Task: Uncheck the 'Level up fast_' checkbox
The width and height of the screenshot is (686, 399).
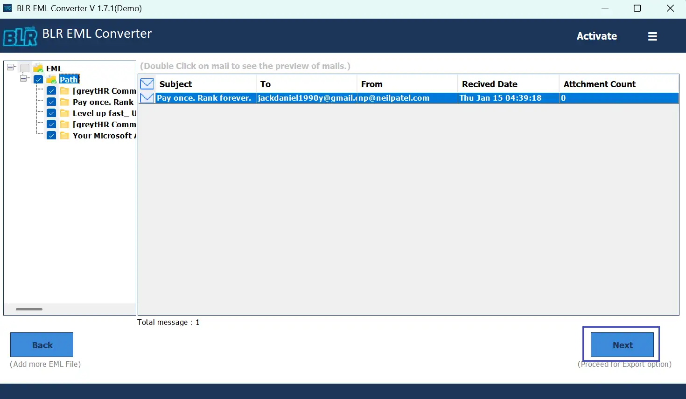Action: tap(51, 113)
